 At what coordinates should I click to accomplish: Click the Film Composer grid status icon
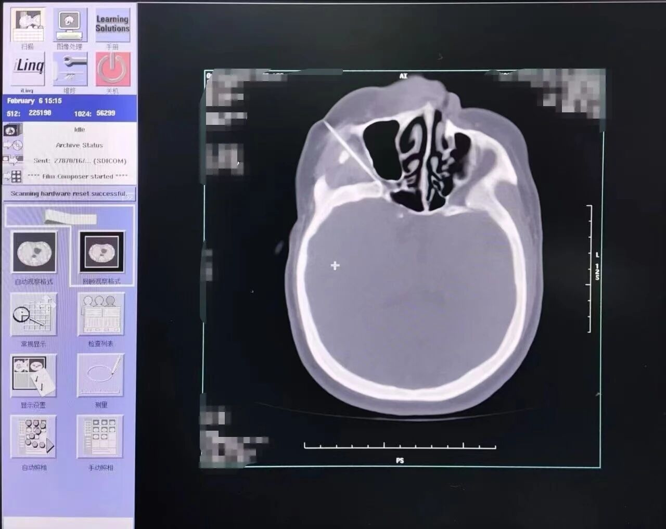[16, 177]
